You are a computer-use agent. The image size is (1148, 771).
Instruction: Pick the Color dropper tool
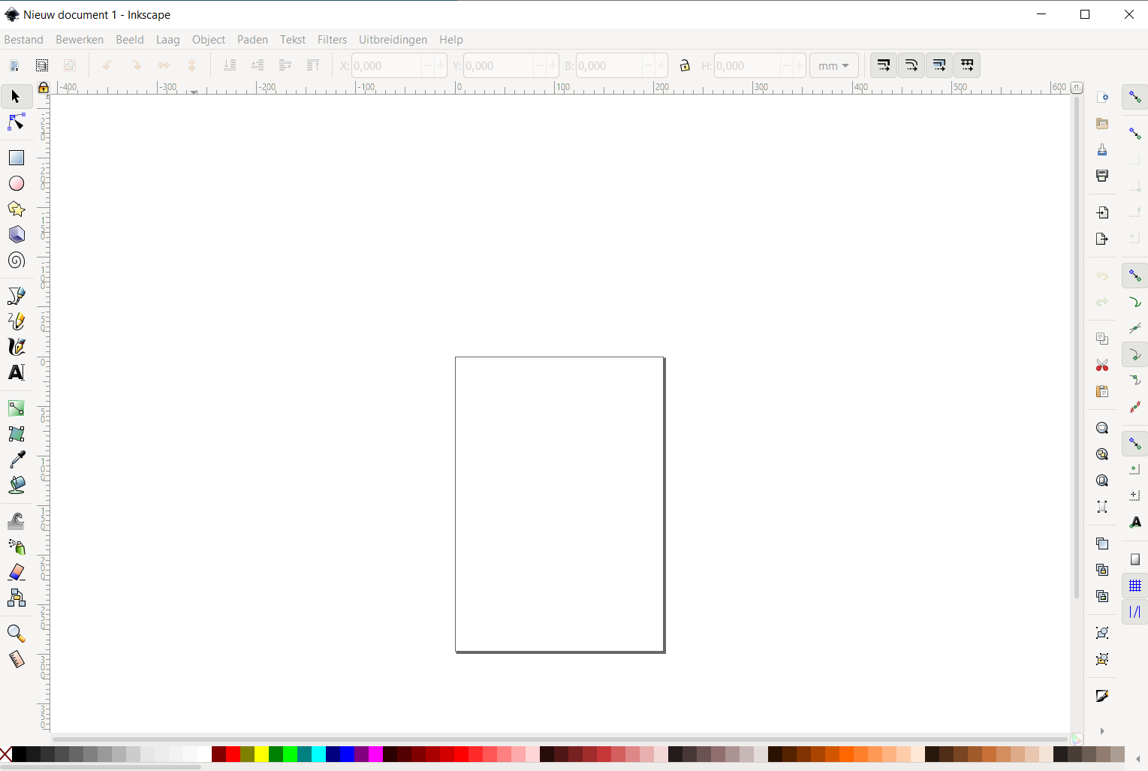pyautogui.click(x=17, y=459)
